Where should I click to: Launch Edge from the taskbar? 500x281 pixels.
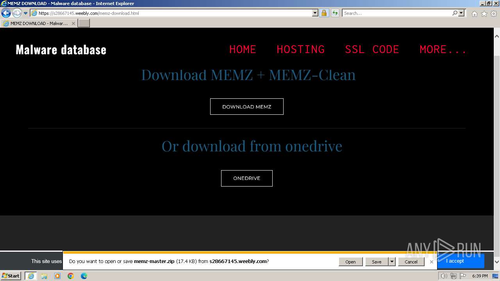tap(84, 276)
